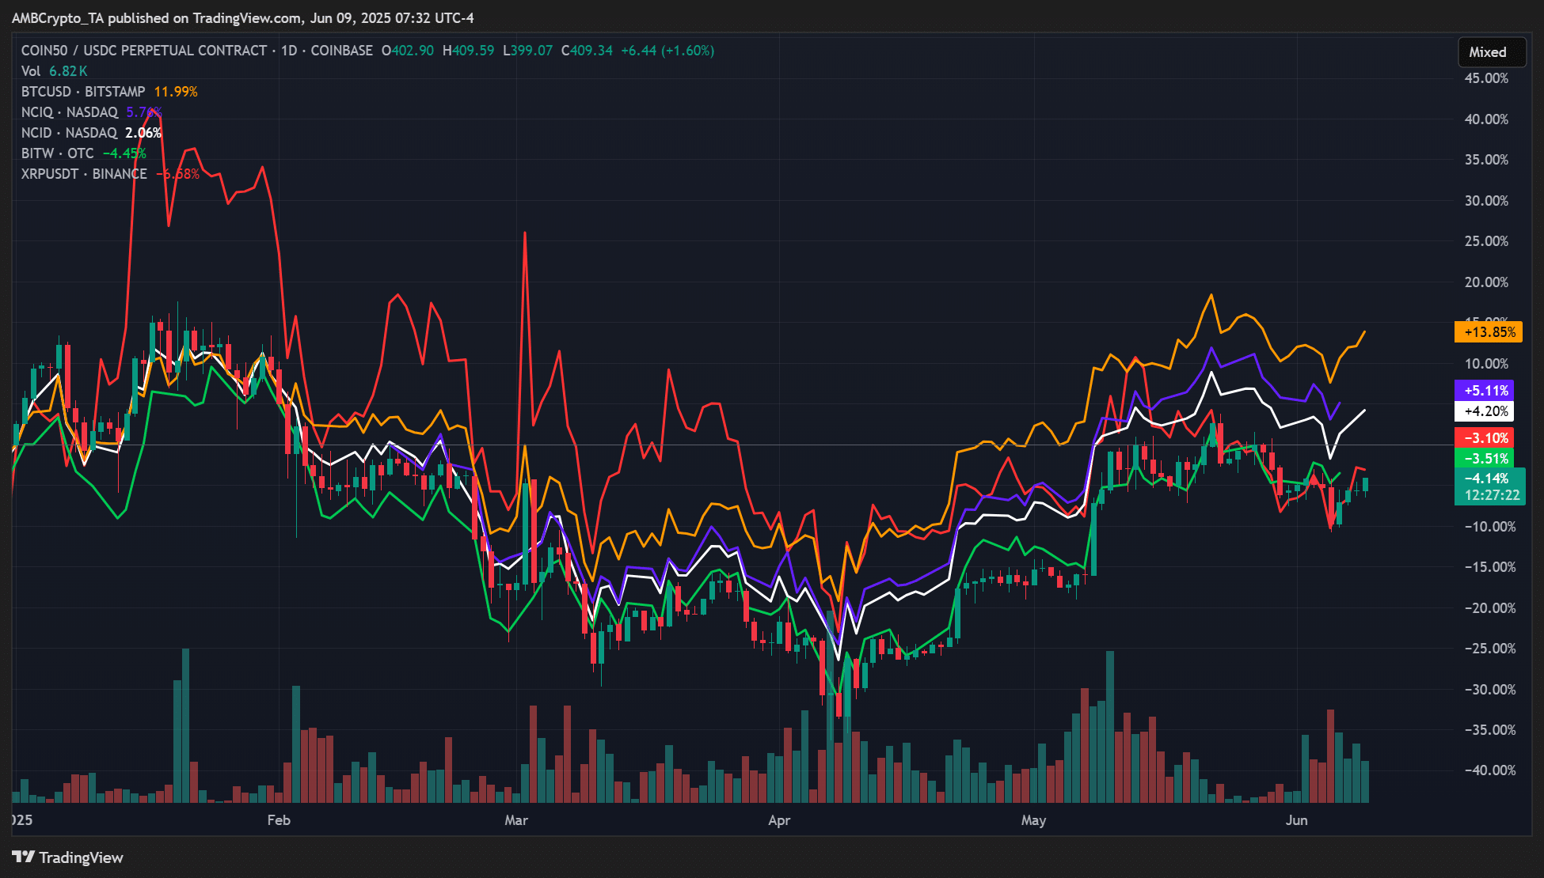Viewport: 1544px width, 878px height.
Task: Toggle the BTCUSD · BITSTAMP comparison legend
Action: 83,92
